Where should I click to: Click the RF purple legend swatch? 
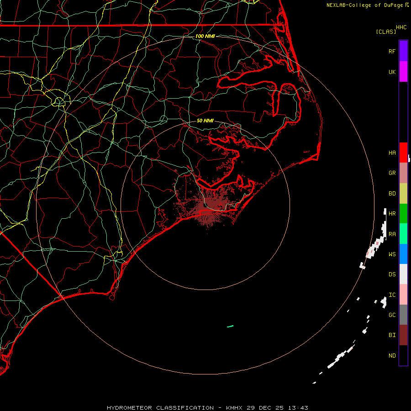(x=403, y=51)
